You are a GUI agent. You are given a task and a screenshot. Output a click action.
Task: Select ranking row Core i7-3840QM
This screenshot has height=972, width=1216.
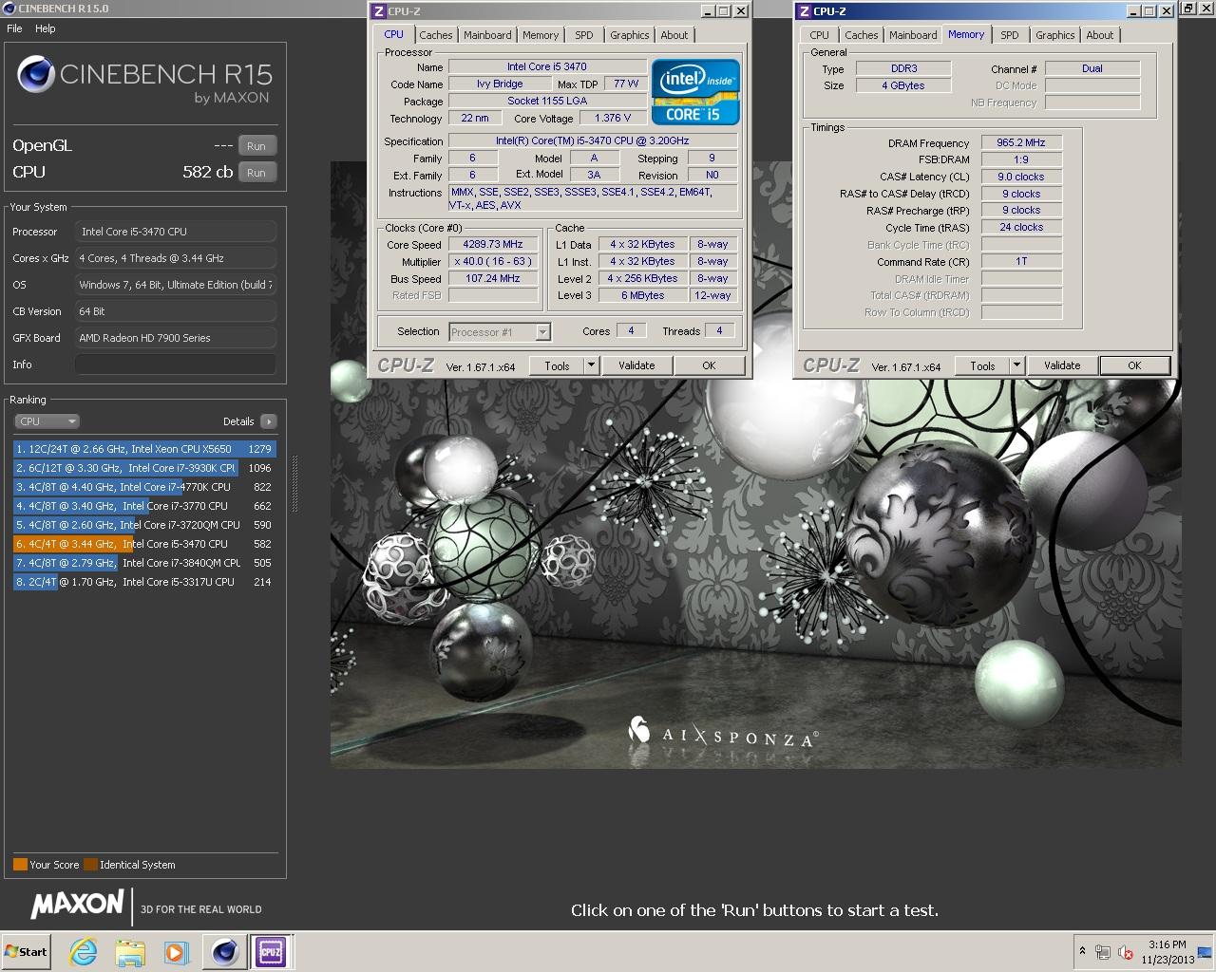tap(144, 563)
